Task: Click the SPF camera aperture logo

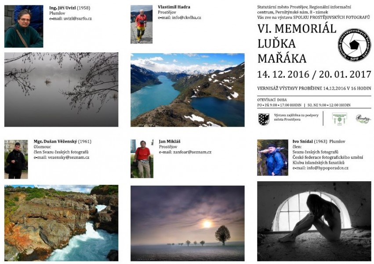Action: 354,45
